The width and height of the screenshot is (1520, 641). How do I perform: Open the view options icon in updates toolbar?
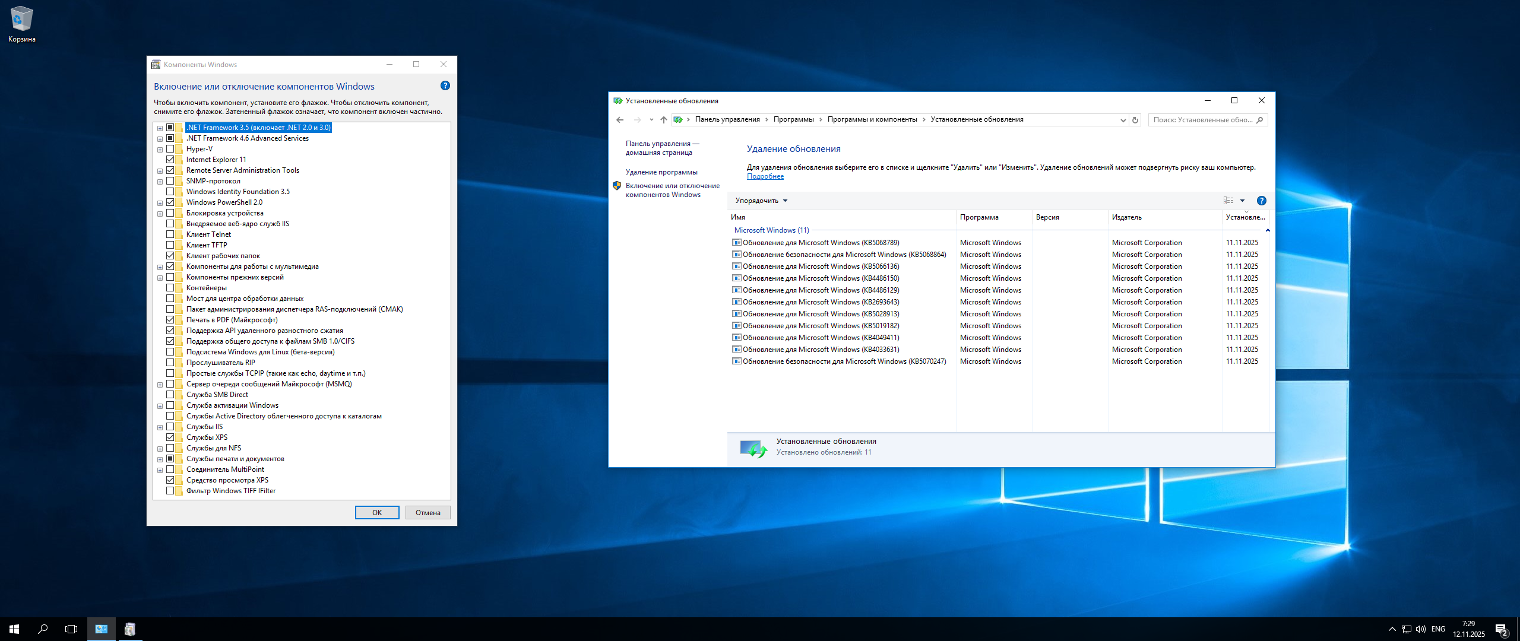[x=1228, y=201]
